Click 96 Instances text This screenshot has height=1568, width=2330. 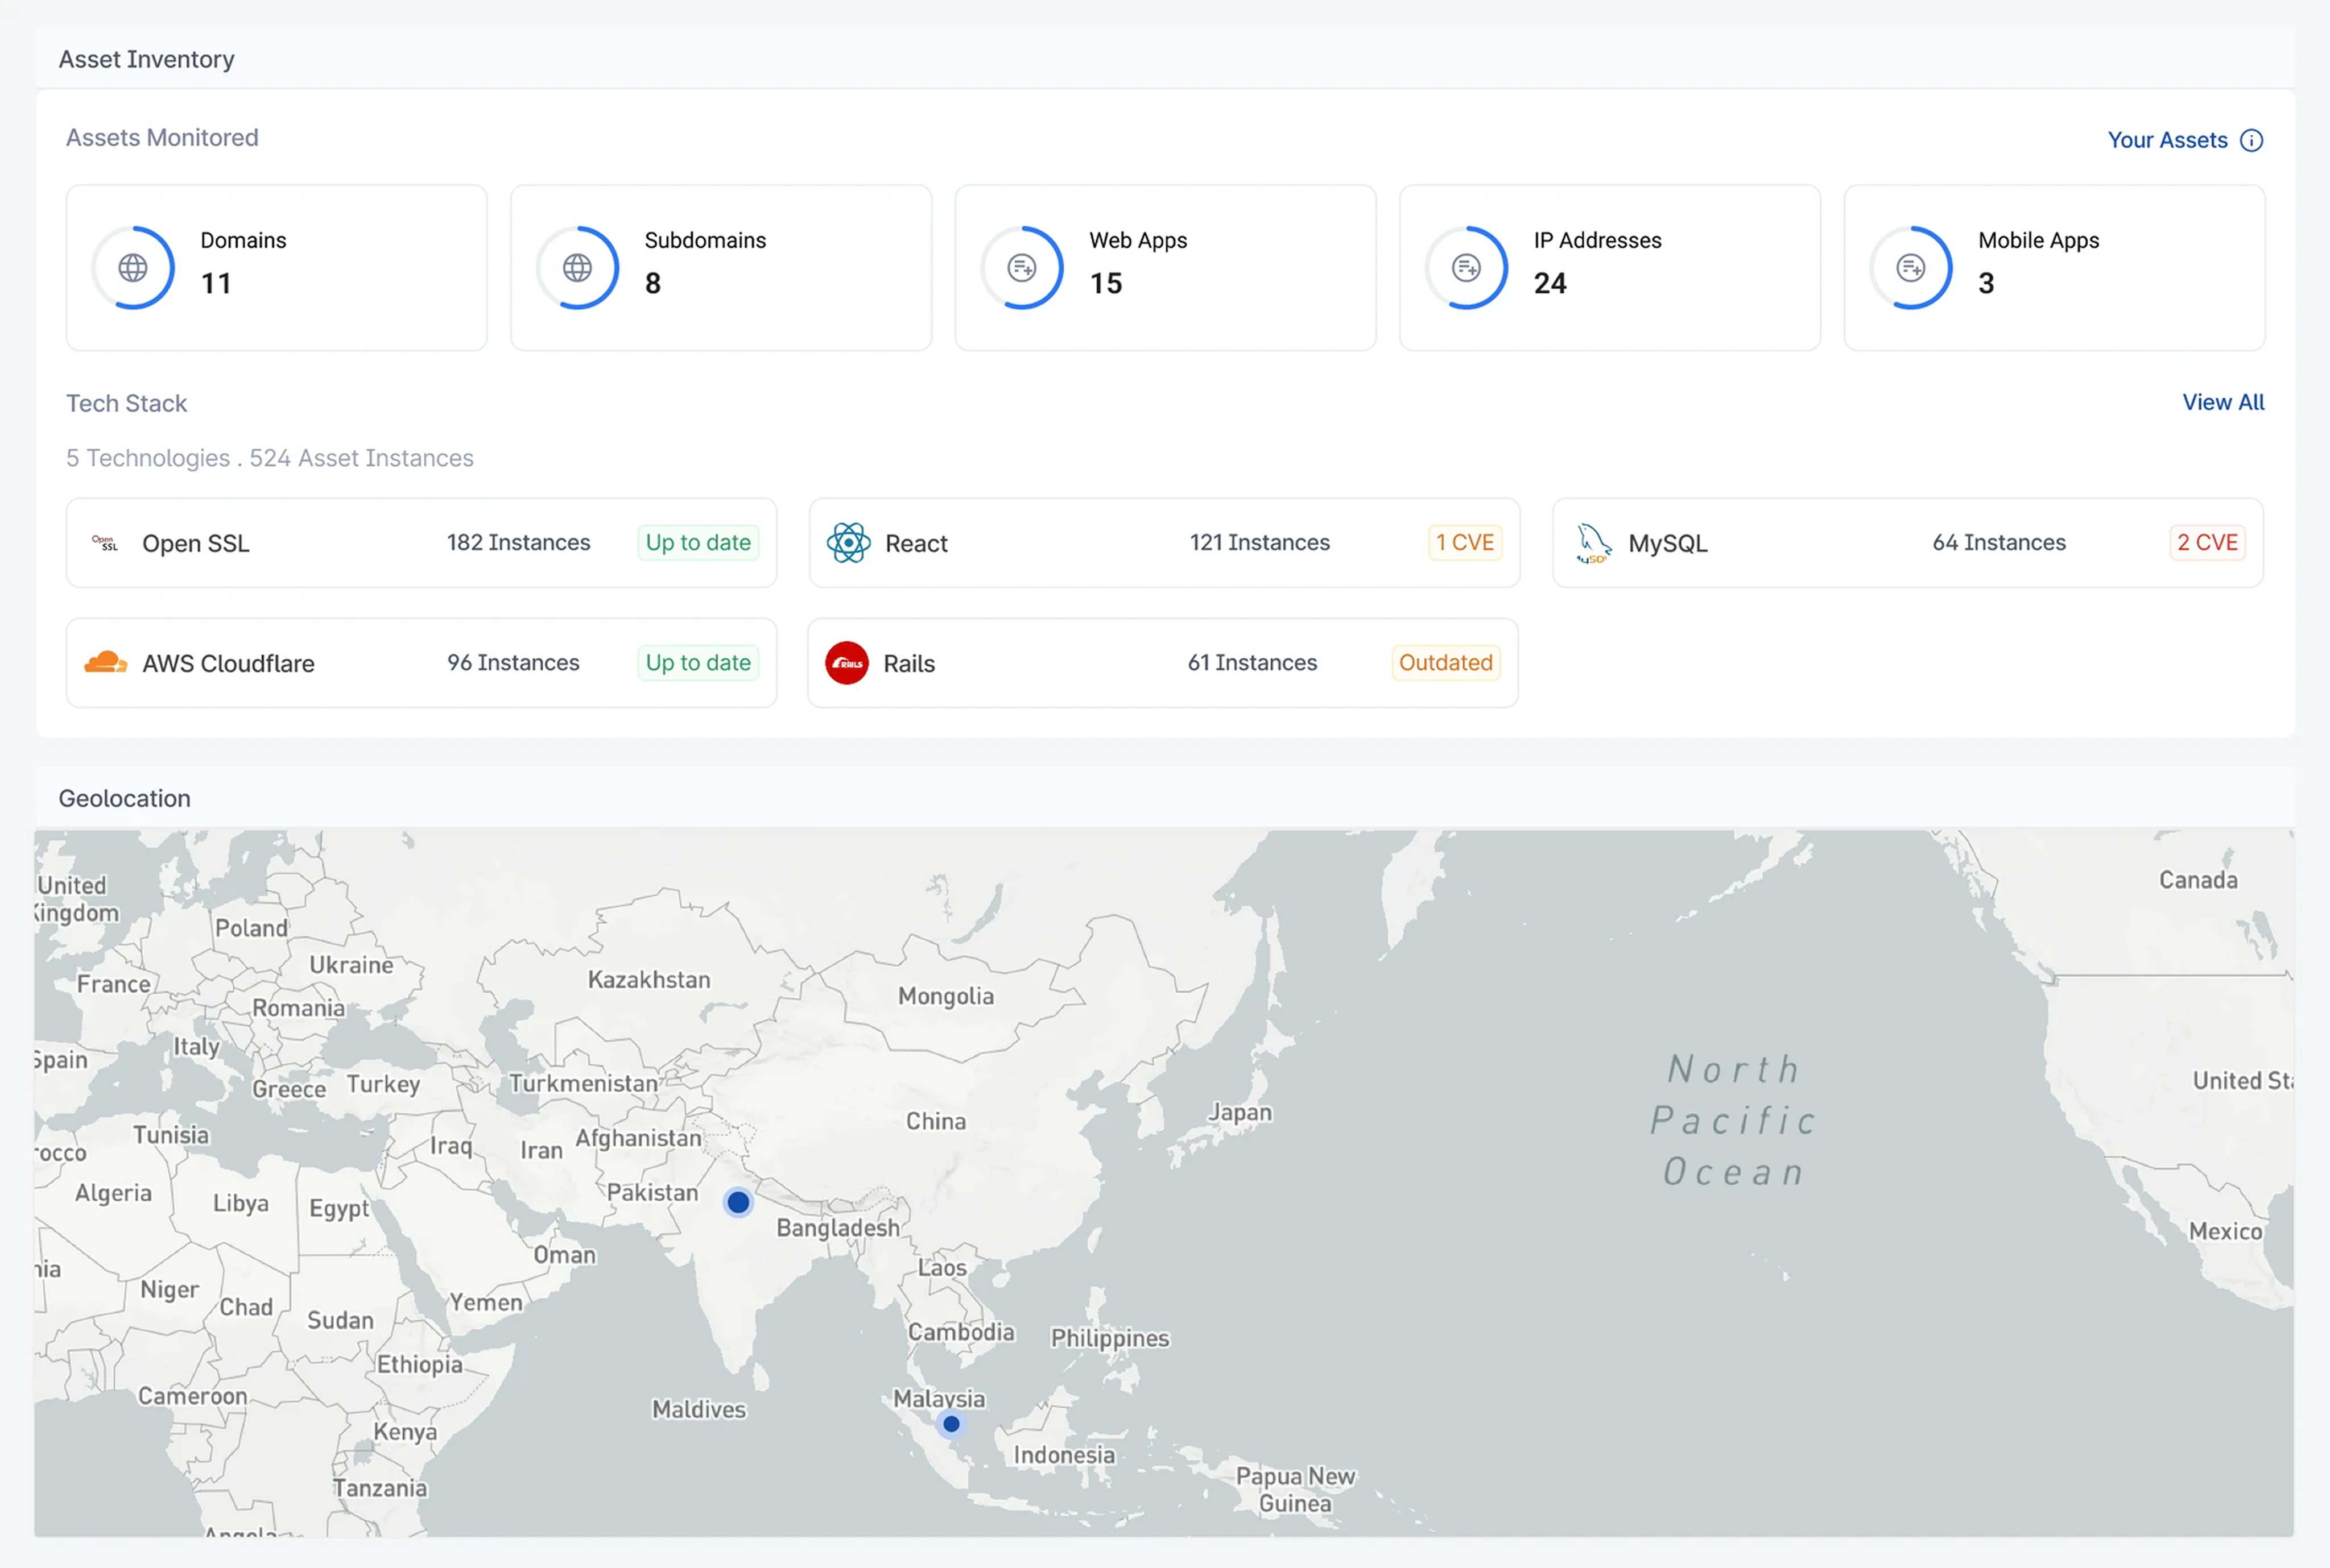pyautogui.click(x=513, y=663)
